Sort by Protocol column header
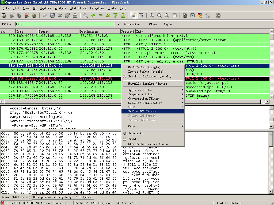This screenshot has width=274, height=205. [x=128, y=31]
